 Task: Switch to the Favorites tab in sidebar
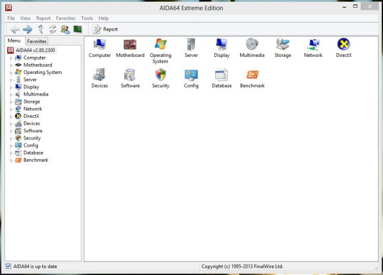click(x=37, y=41)
